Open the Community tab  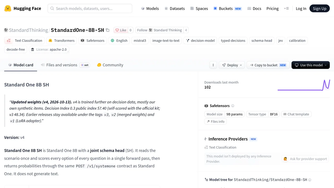coord(110,65)
